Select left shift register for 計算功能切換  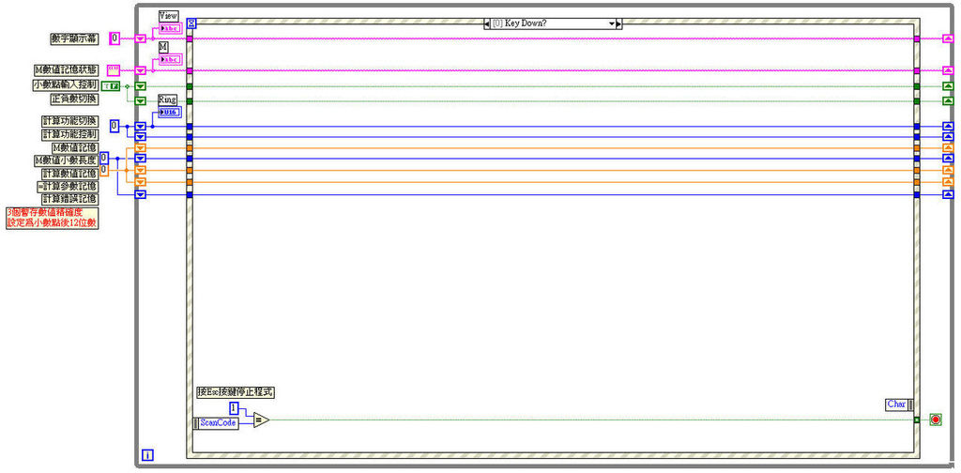coord(141,126)
